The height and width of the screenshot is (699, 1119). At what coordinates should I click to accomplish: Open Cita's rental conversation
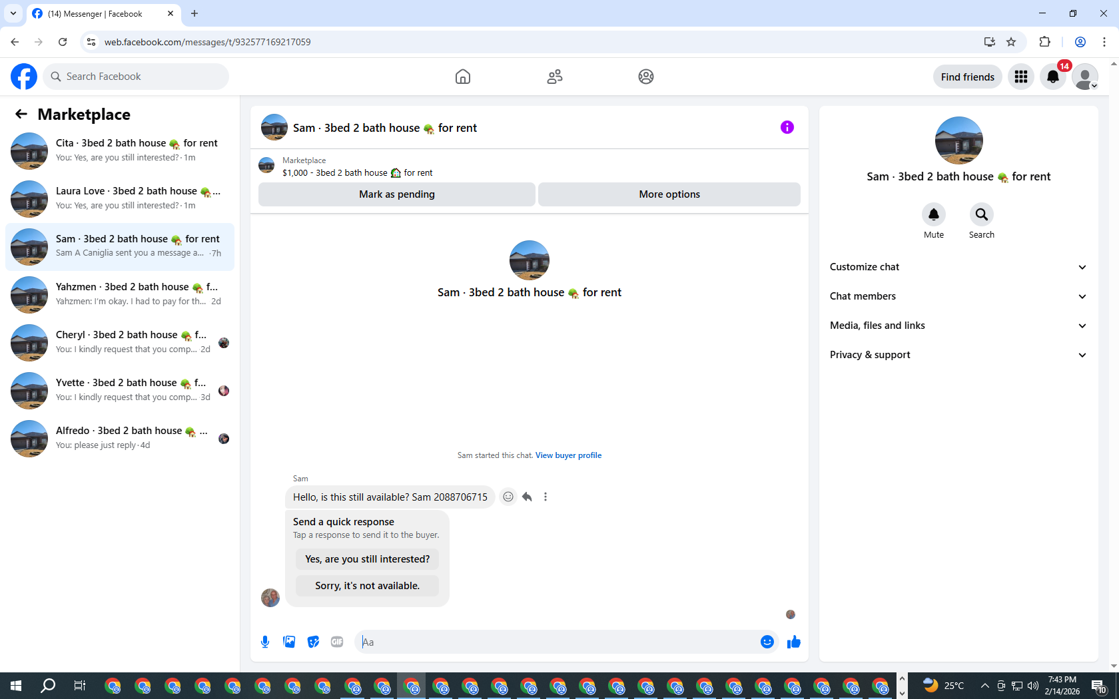120,150
